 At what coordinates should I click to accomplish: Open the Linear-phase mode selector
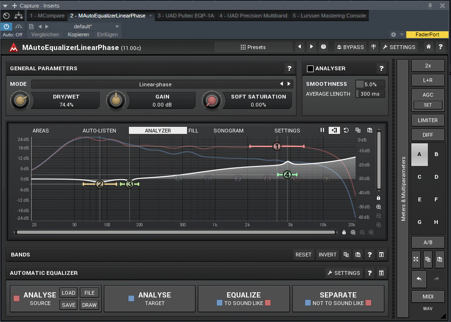click(x=155, y=84)
